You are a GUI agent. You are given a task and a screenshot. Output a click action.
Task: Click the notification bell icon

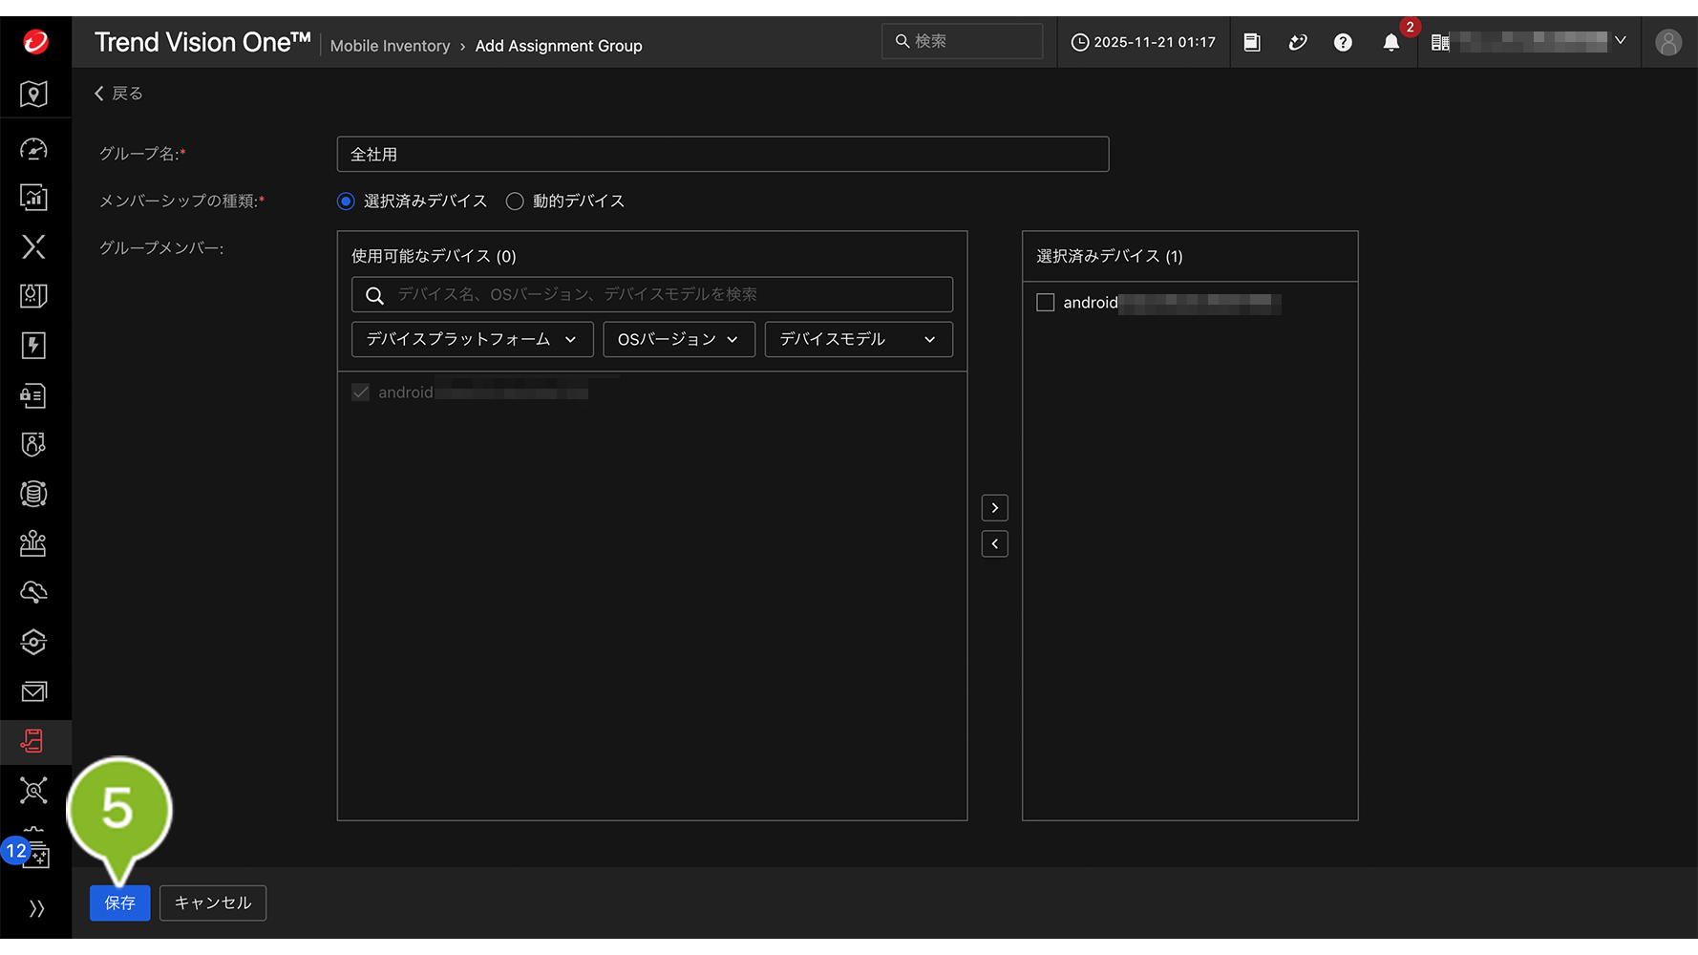tap(1390, 43)
